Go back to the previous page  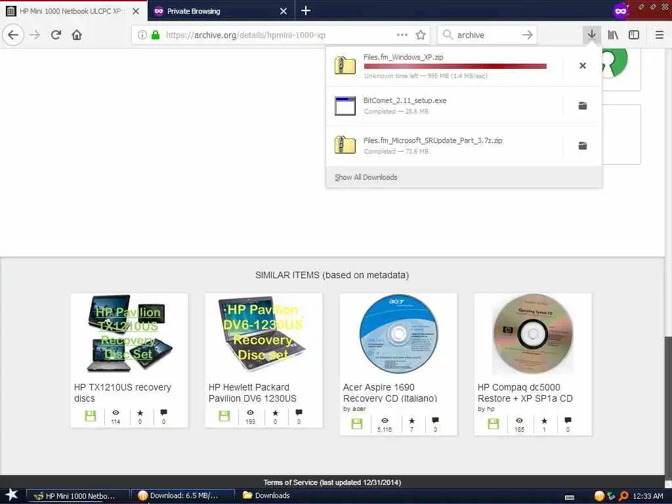[x=13, y=35]
